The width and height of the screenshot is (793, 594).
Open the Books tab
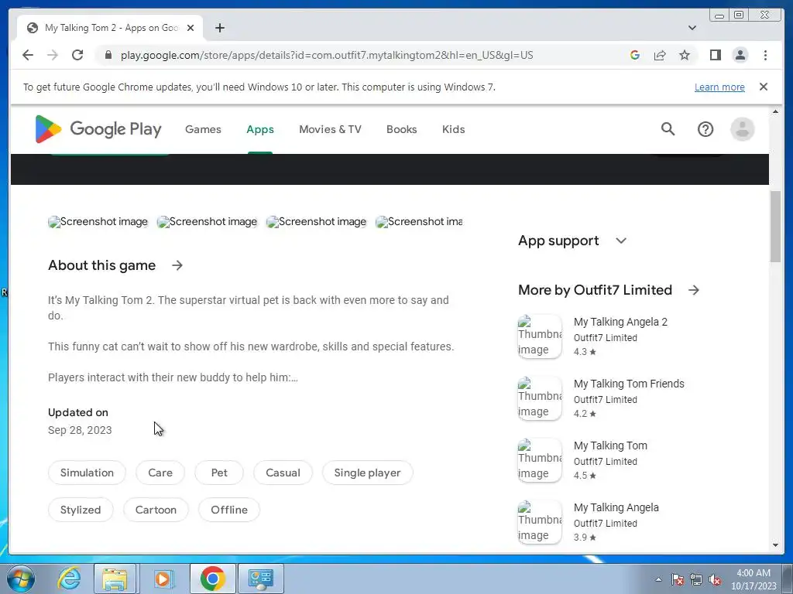[x=402, y=129]
